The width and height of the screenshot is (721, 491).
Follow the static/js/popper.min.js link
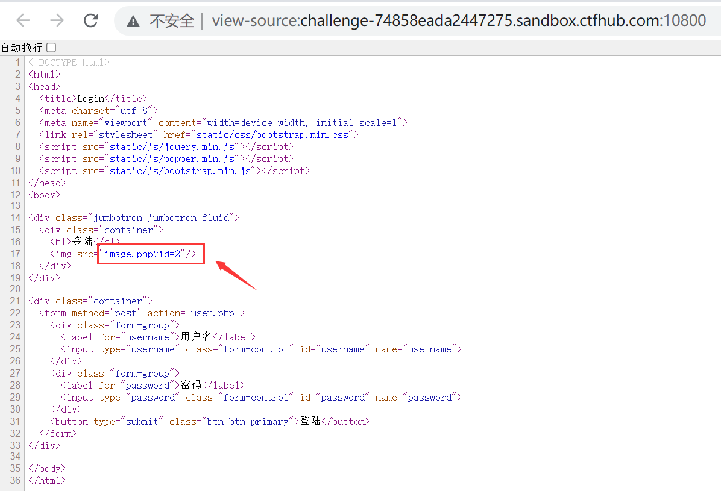172,159
